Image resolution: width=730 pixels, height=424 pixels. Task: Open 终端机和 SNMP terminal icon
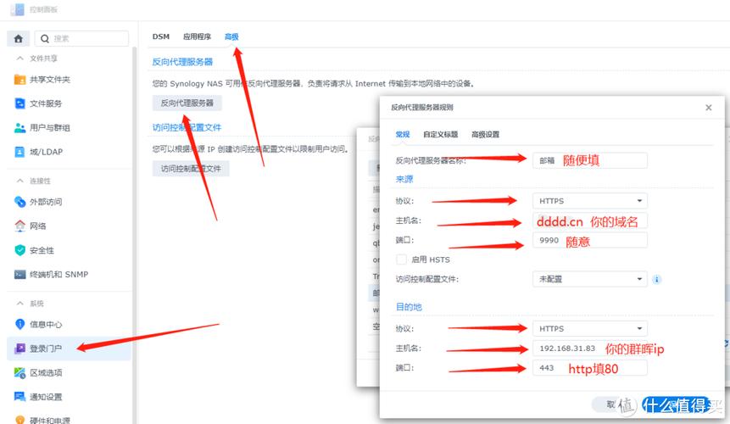[x=20, y=275]
